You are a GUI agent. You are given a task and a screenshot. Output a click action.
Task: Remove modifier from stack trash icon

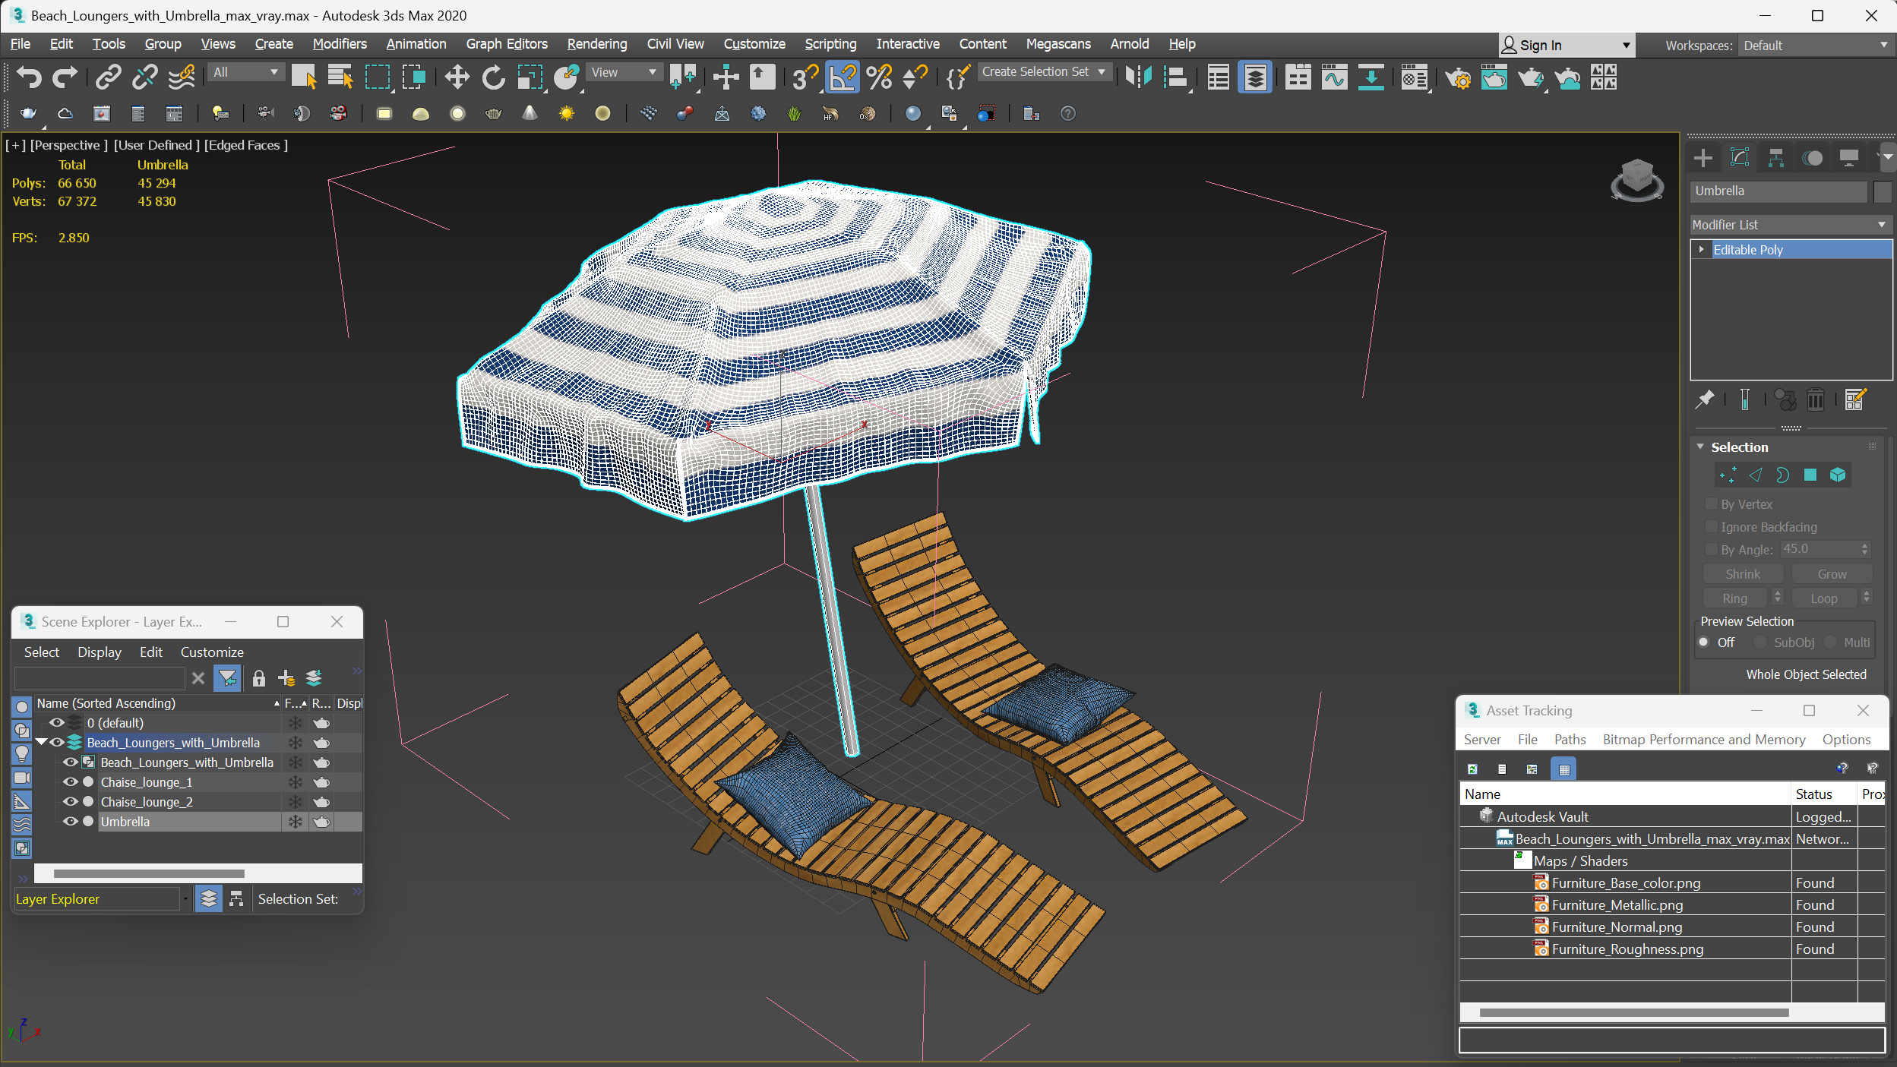1815,399
